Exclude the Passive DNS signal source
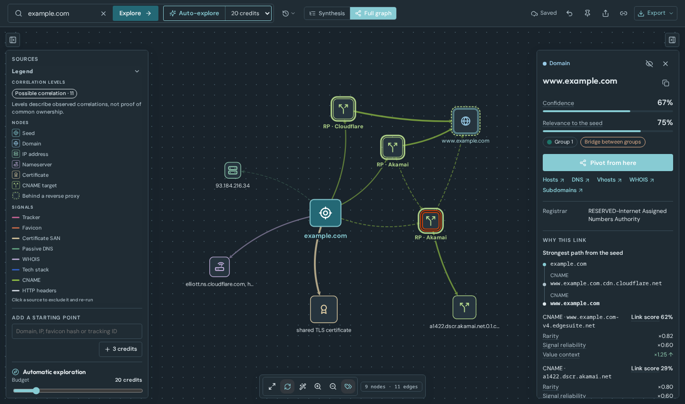Screen dimensions: 685x404 [32, 249]
